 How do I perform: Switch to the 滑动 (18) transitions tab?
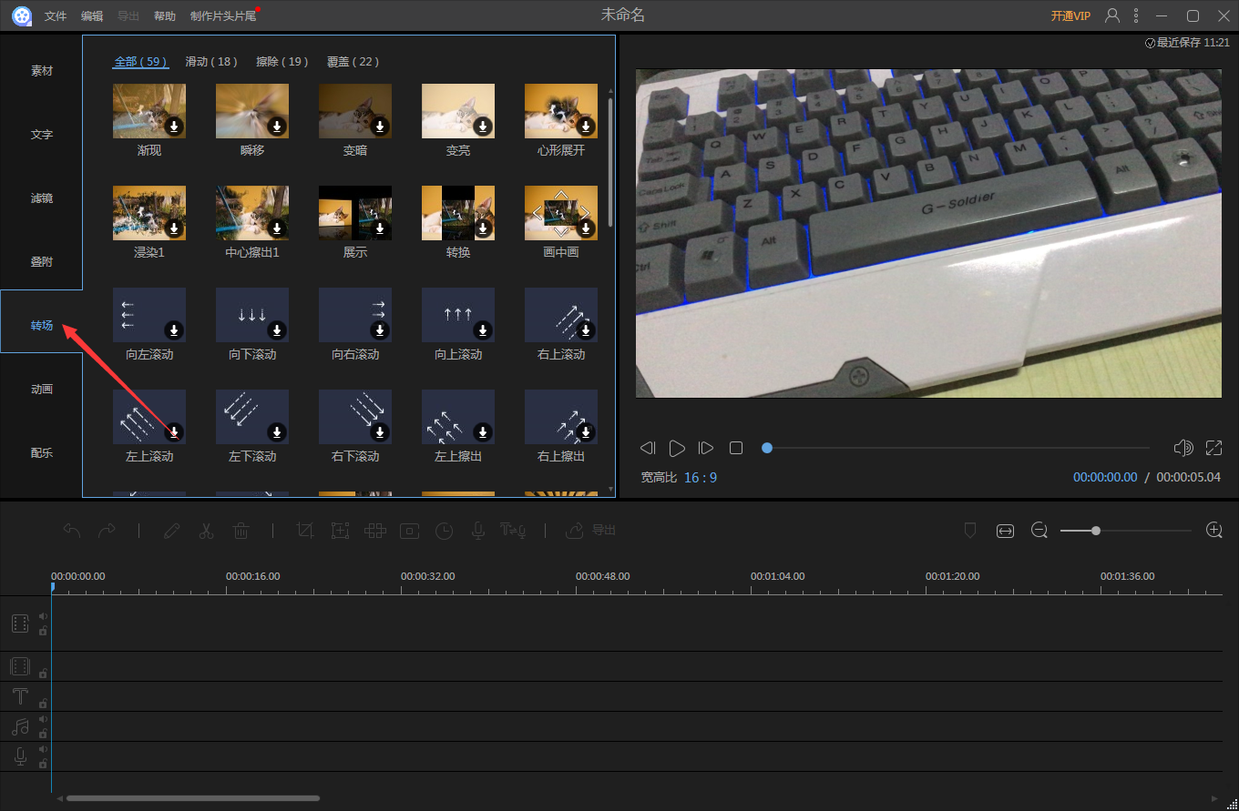tap(210, 62)
